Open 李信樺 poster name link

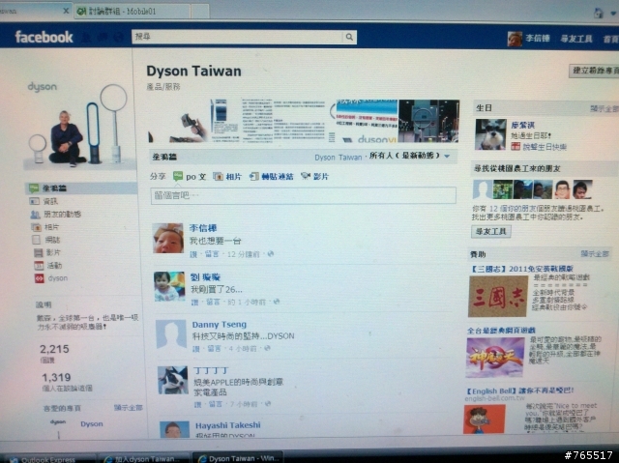pos(203,227)
